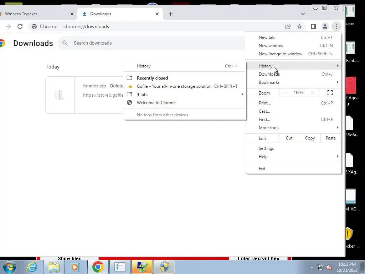Click the M_VO... desktop icon
The image size is (365, 274).
pos(351,196)
